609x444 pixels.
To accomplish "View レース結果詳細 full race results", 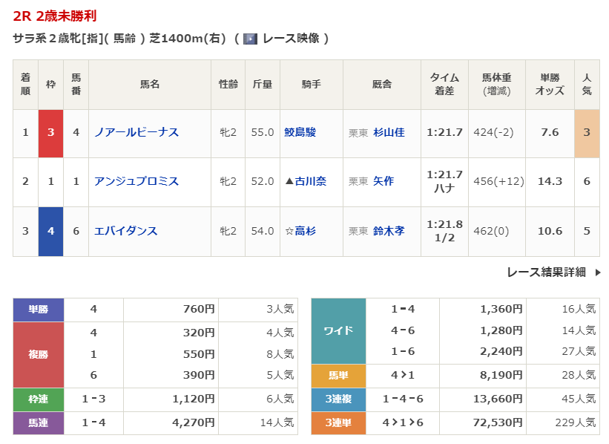I will pyautogui.click(x=546, y=272).
